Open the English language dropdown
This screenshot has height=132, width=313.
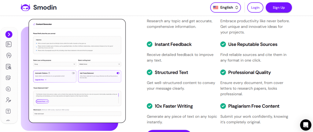pos(225,8)
